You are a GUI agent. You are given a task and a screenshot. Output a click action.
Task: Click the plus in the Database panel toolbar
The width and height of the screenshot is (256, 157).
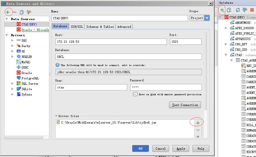pyautogui.click(x=222, y=10)
